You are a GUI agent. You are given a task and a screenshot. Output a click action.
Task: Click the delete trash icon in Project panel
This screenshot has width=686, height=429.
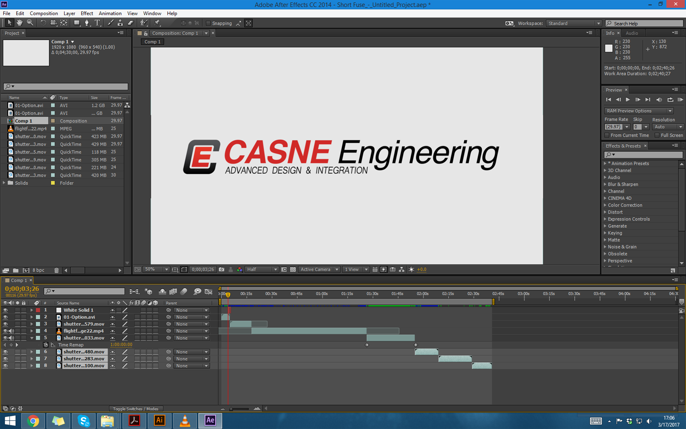pyautogui.click(x=56, y=270)
